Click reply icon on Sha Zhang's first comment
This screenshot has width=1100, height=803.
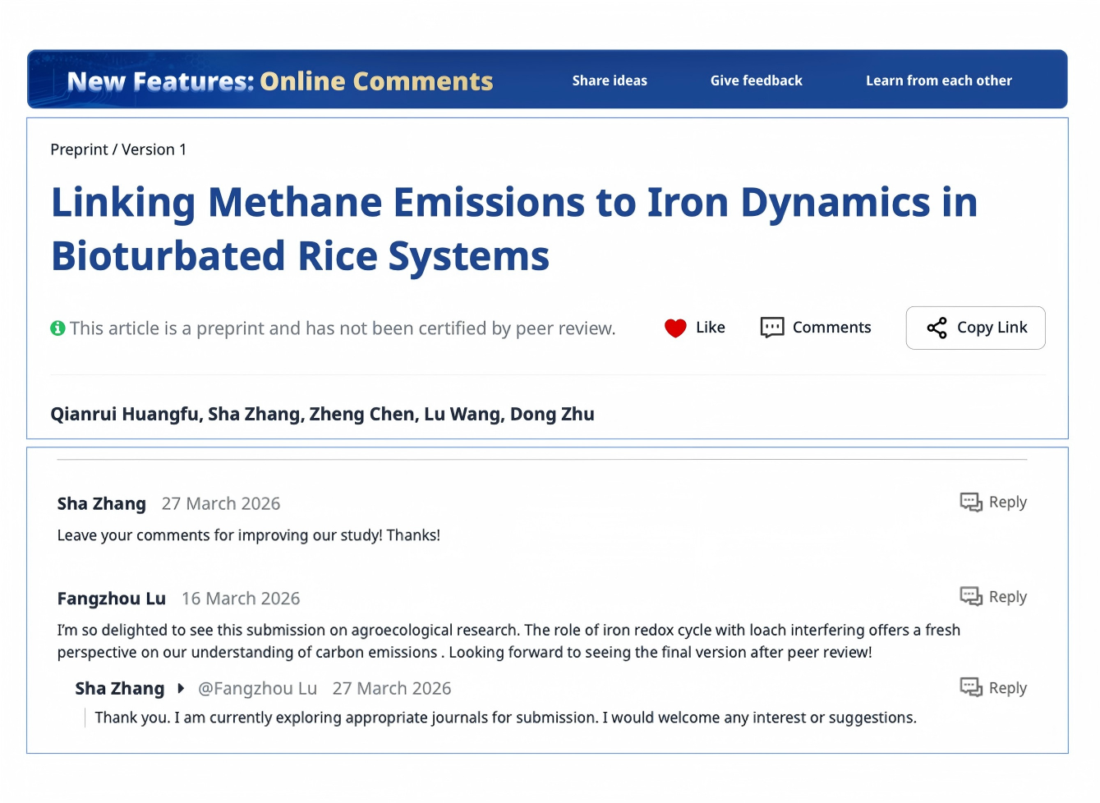pyautogui.click(x=971, y=502)
